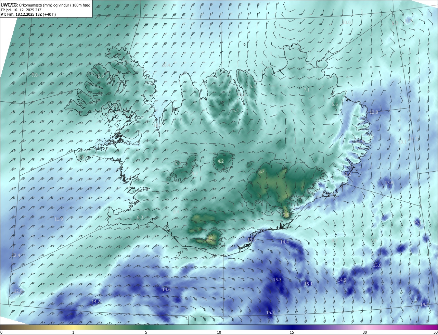Click the 14.7 value label
Screen dimensions: 438x335
[96, 301]
